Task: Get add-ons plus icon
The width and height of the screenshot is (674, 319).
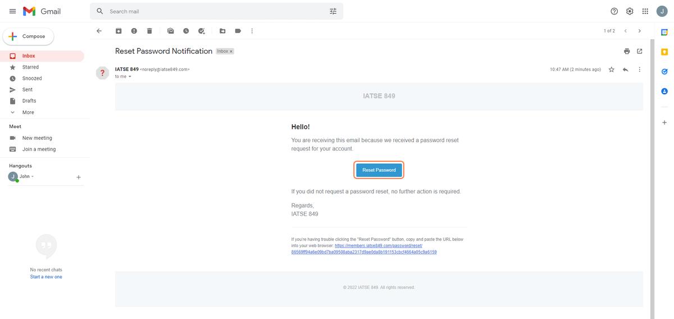Action: (x=664, y=122)
